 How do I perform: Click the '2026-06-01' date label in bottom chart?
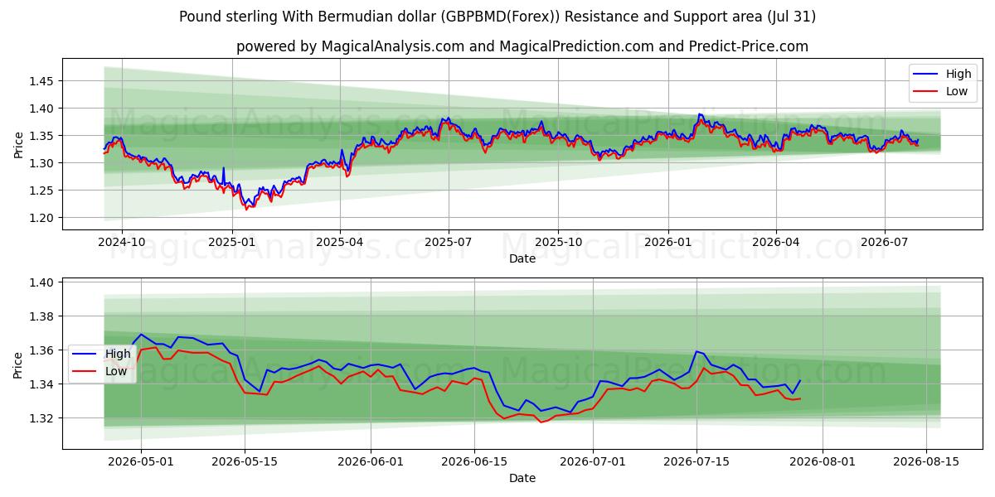[x=371, y=462]
